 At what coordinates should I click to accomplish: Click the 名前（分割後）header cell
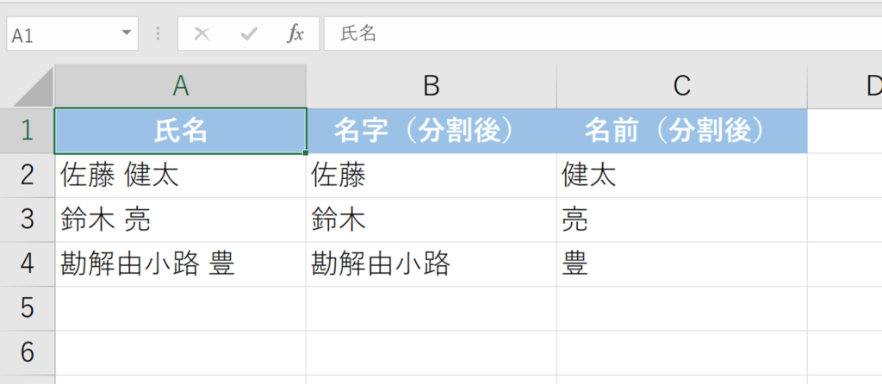[x=682, y=131]
